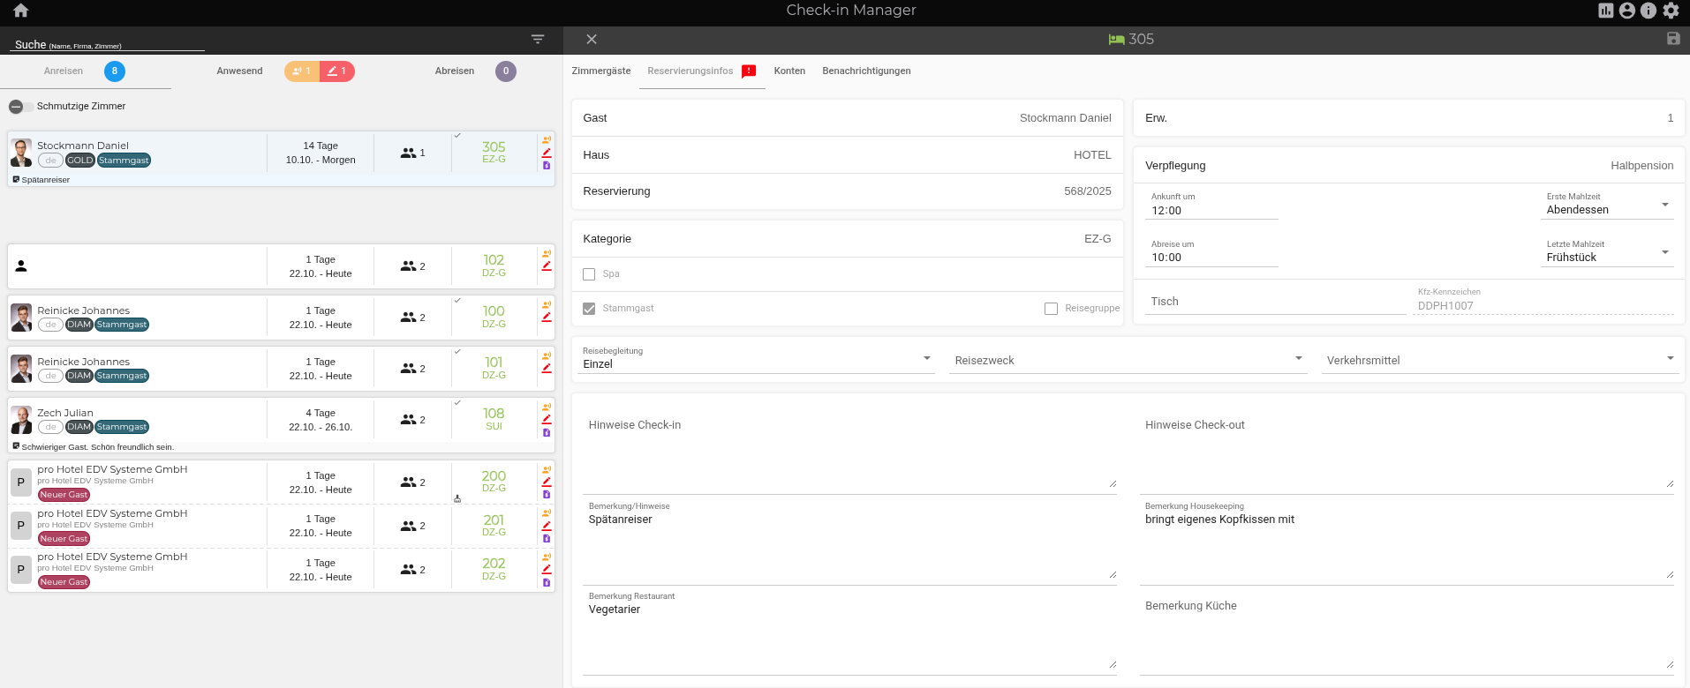
Task: Save reservation with the floppy disk icon
Action: 1672,39
